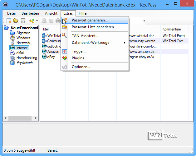Select the Allgemein group
Image resolution: width=196 pixels, height=156 pixels.
click(x=23, y=33)
